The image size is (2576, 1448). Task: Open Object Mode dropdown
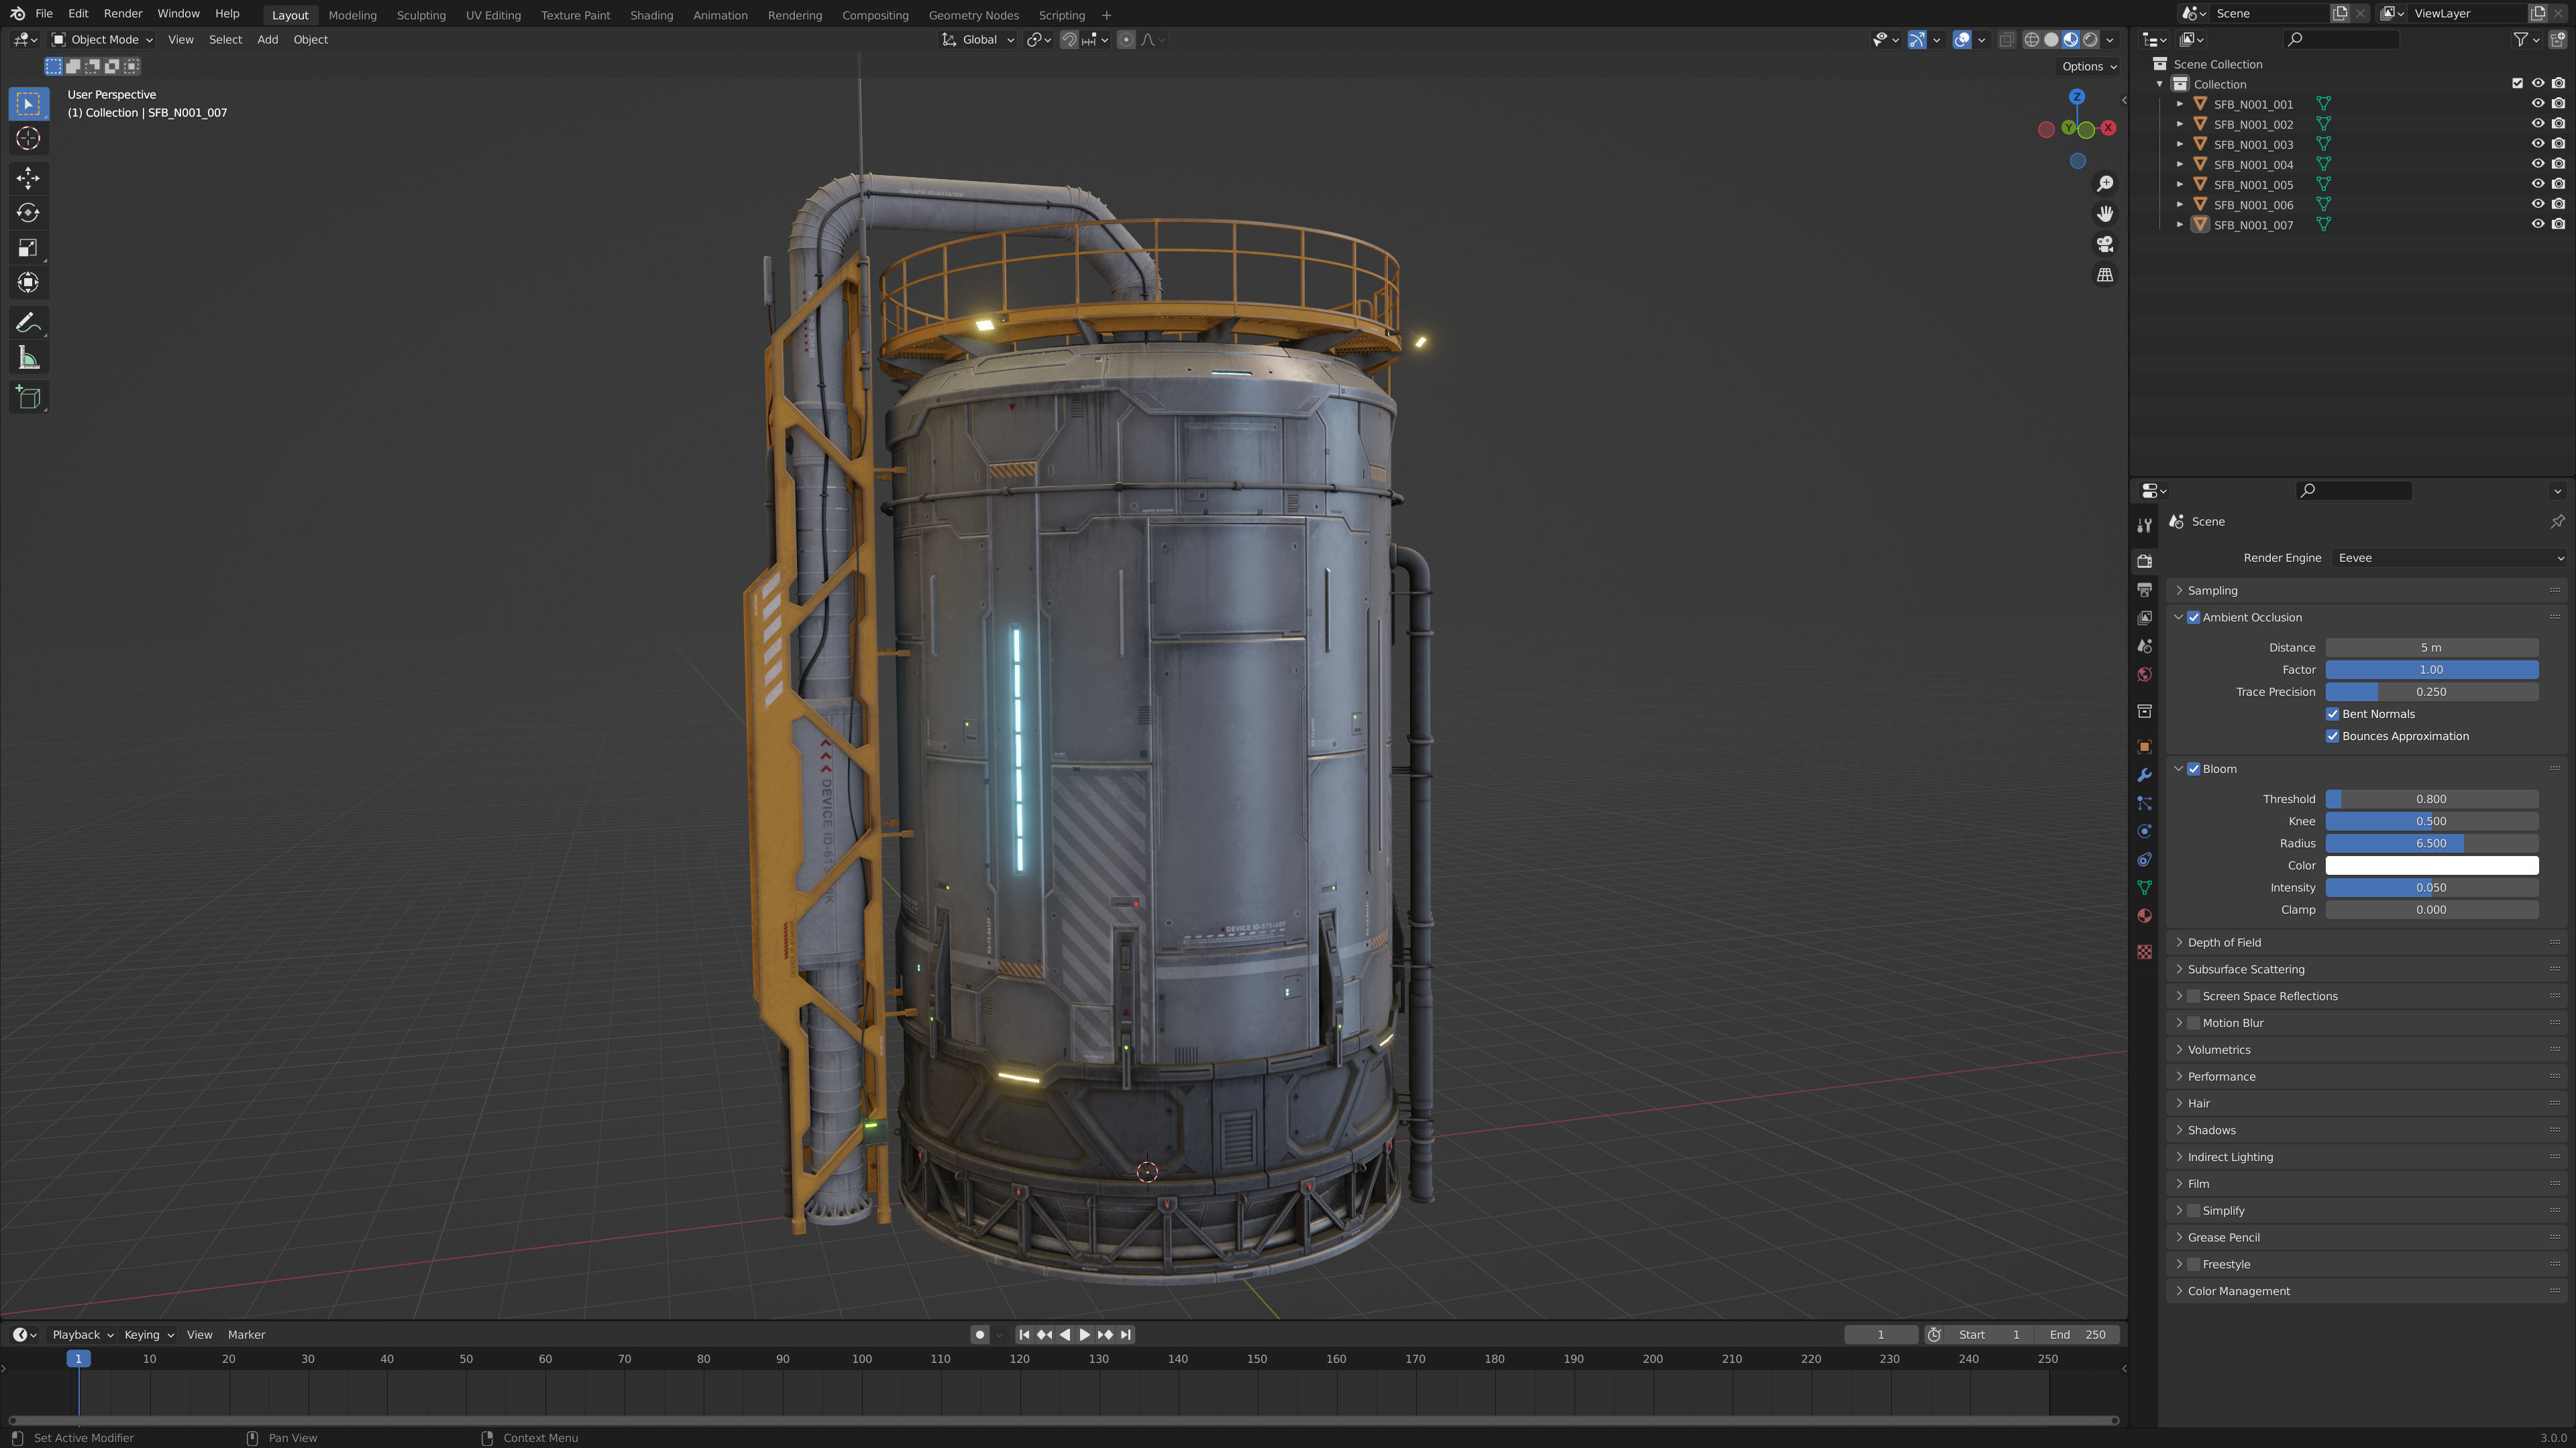click(x=103, y=40)
